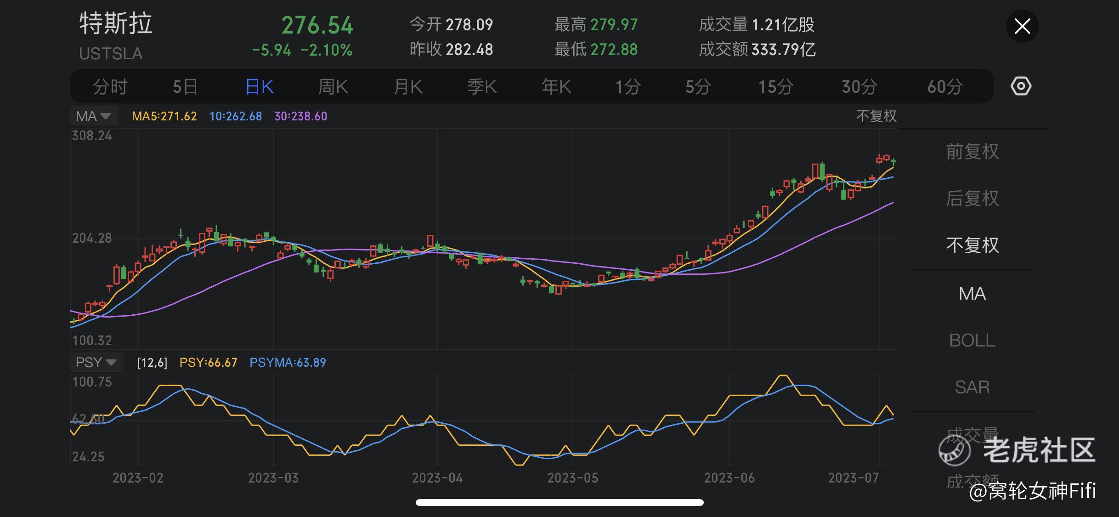This screenshot has height=517, width=1119.
Task: Switch to 15分 fifteen-minute chart
Action: (775, 86)
